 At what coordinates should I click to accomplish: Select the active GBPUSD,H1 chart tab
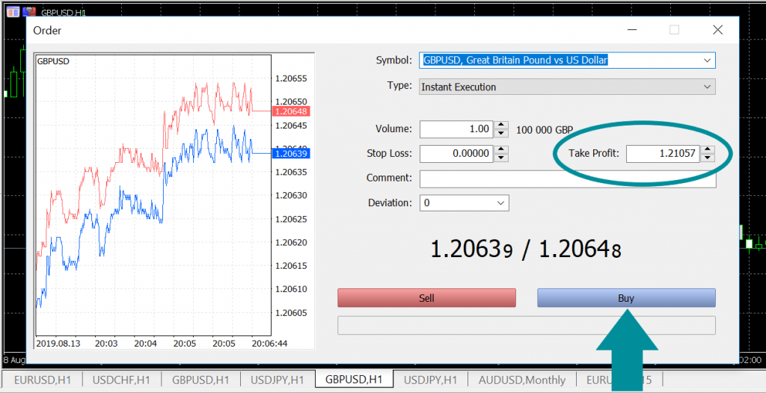(354, 380)
